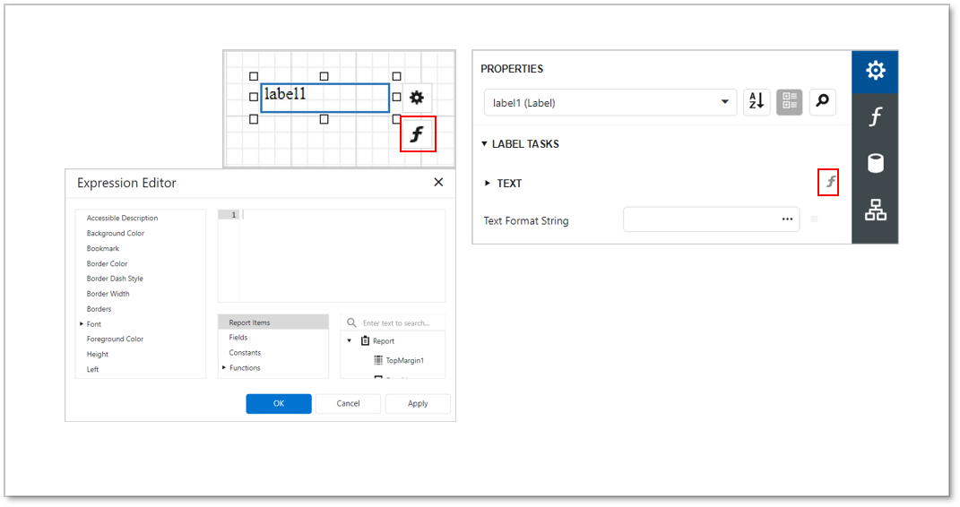Click the ellipsis in Text Format String field

[787, 219]
